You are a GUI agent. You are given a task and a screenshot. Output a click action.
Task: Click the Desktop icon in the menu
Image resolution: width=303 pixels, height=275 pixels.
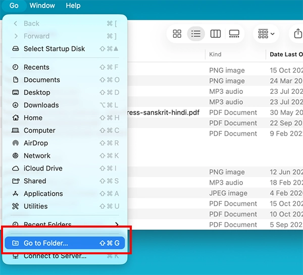click(16, 92)
